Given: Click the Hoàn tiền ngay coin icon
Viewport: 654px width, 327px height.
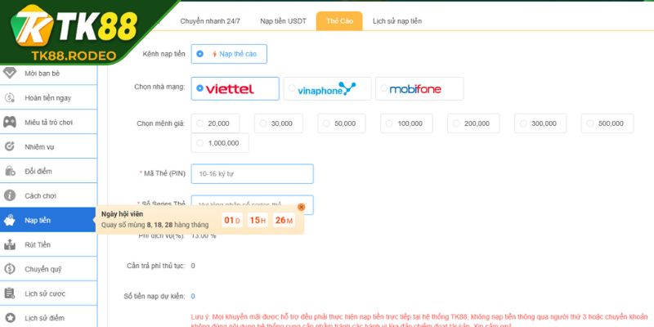Looking at the screenshot, I should tap(10, 98).
